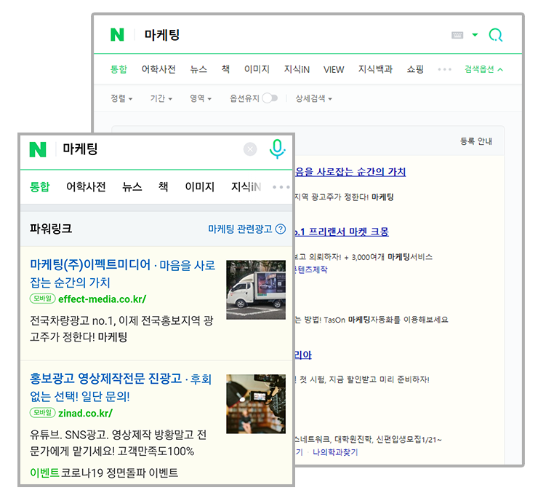Clear the mobile search field with X button
The image size is (538, 501).
(250, 149)
